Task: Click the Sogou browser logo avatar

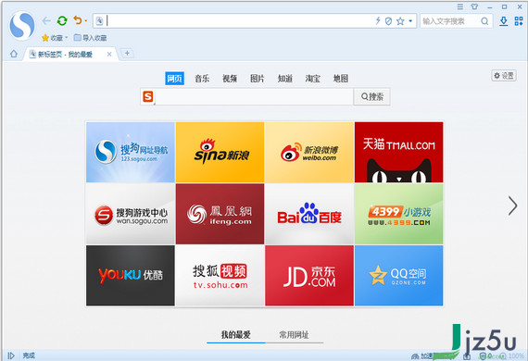Action: coord(22,26)
